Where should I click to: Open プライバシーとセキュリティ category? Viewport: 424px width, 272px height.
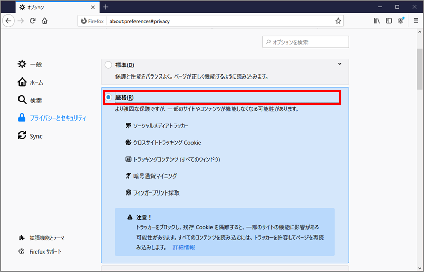52,118
